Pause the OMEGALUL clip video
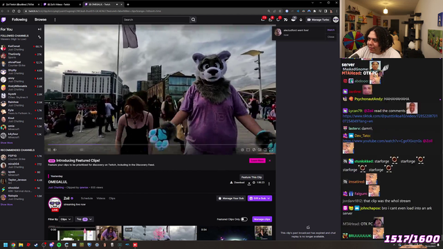This screenshot has width=443, height=249. 49,150
